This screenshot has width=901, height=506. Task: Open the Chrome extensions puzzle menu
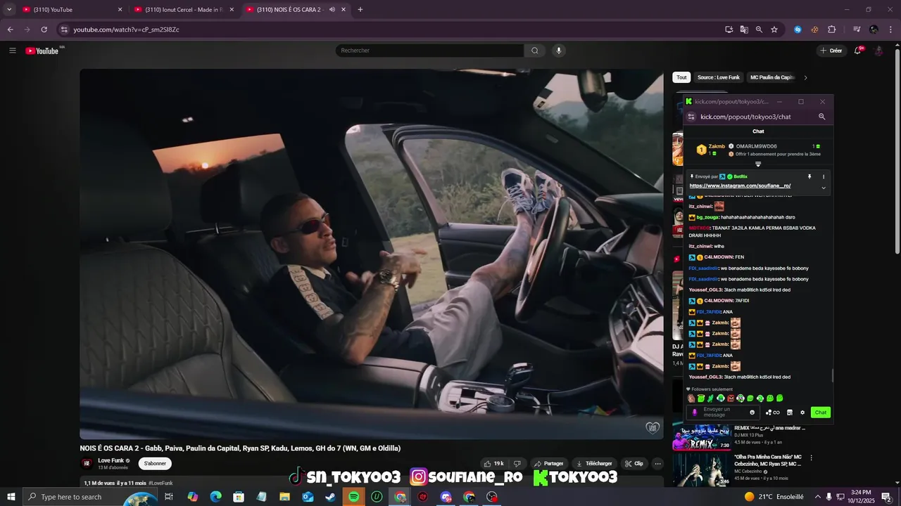point(831,30)
